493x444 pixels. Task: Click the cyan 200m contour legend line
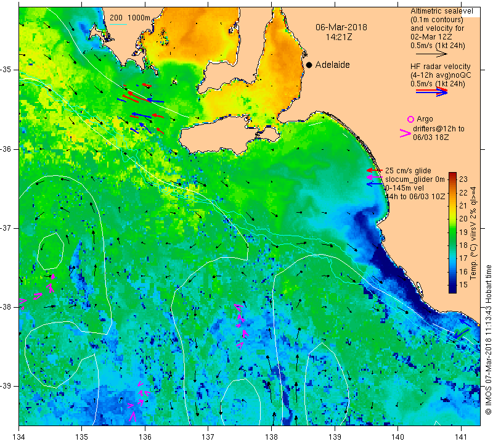pyautogui.click(x=118, y=24)
